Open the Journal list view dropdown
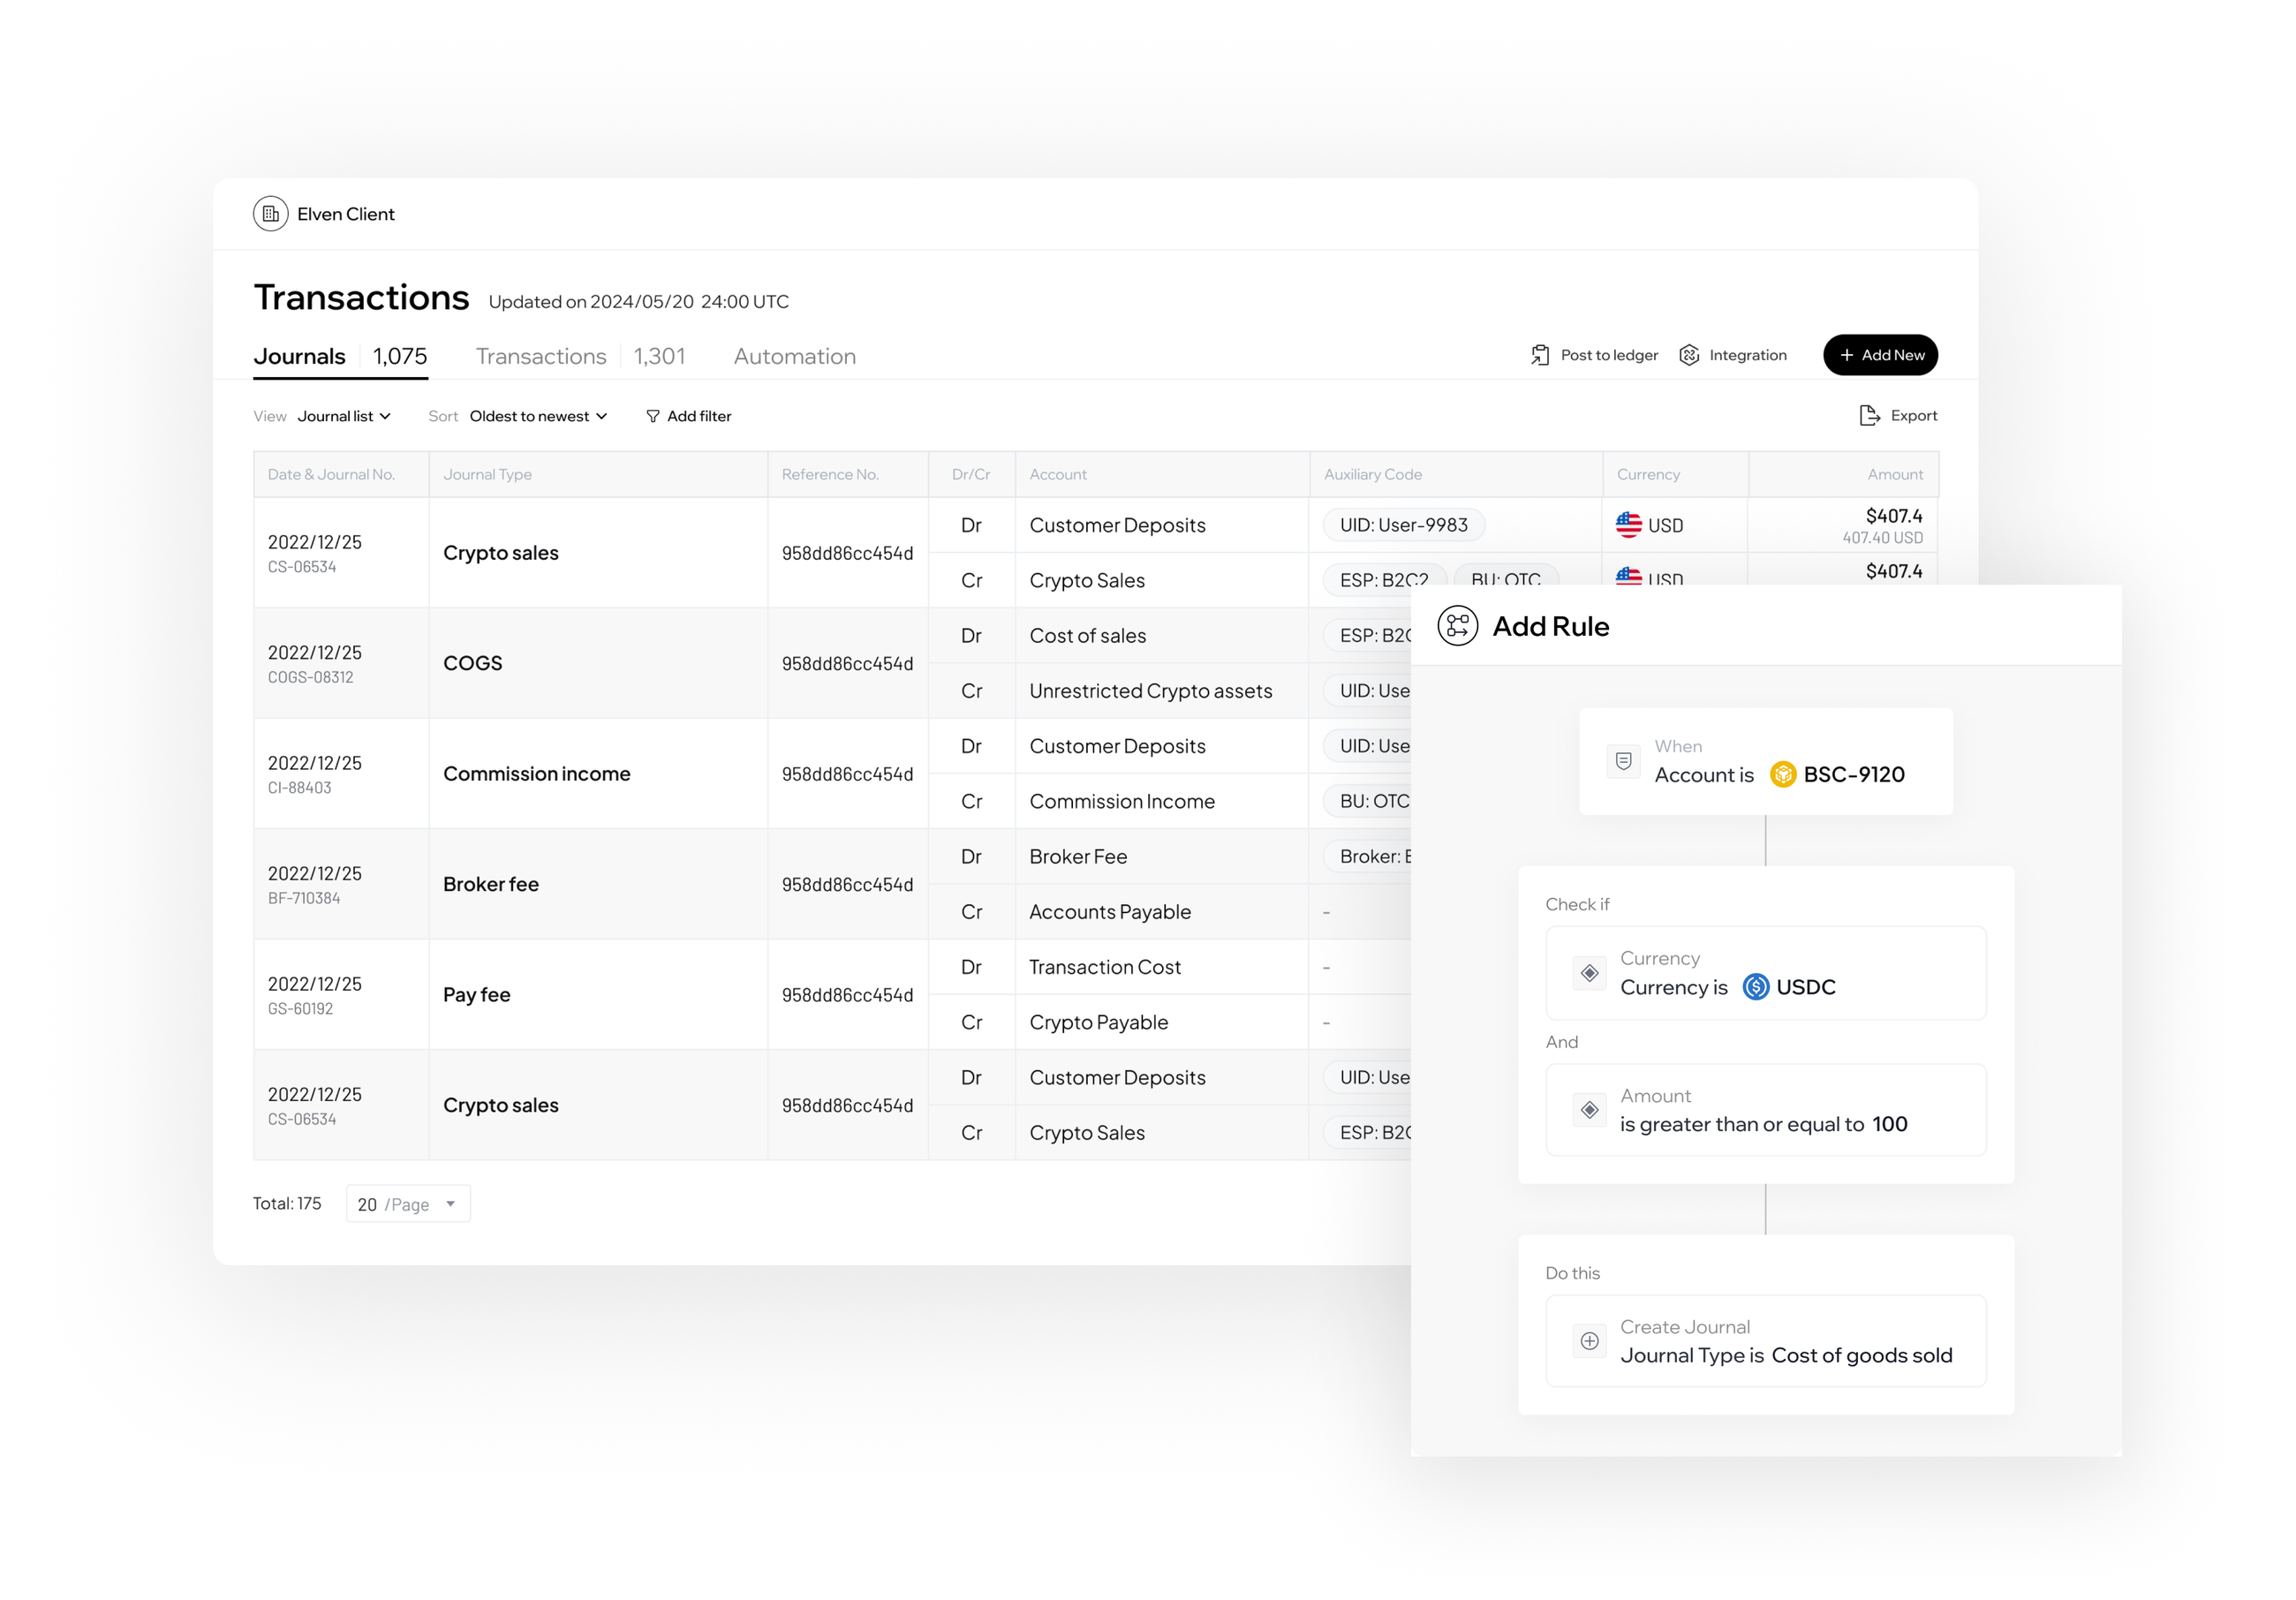The height and width of the screenshot is (1600, 2296). click(344, 416)
